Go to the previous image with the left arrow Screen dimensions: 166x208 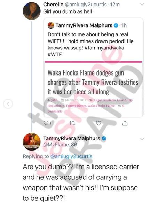coord(8,103)
